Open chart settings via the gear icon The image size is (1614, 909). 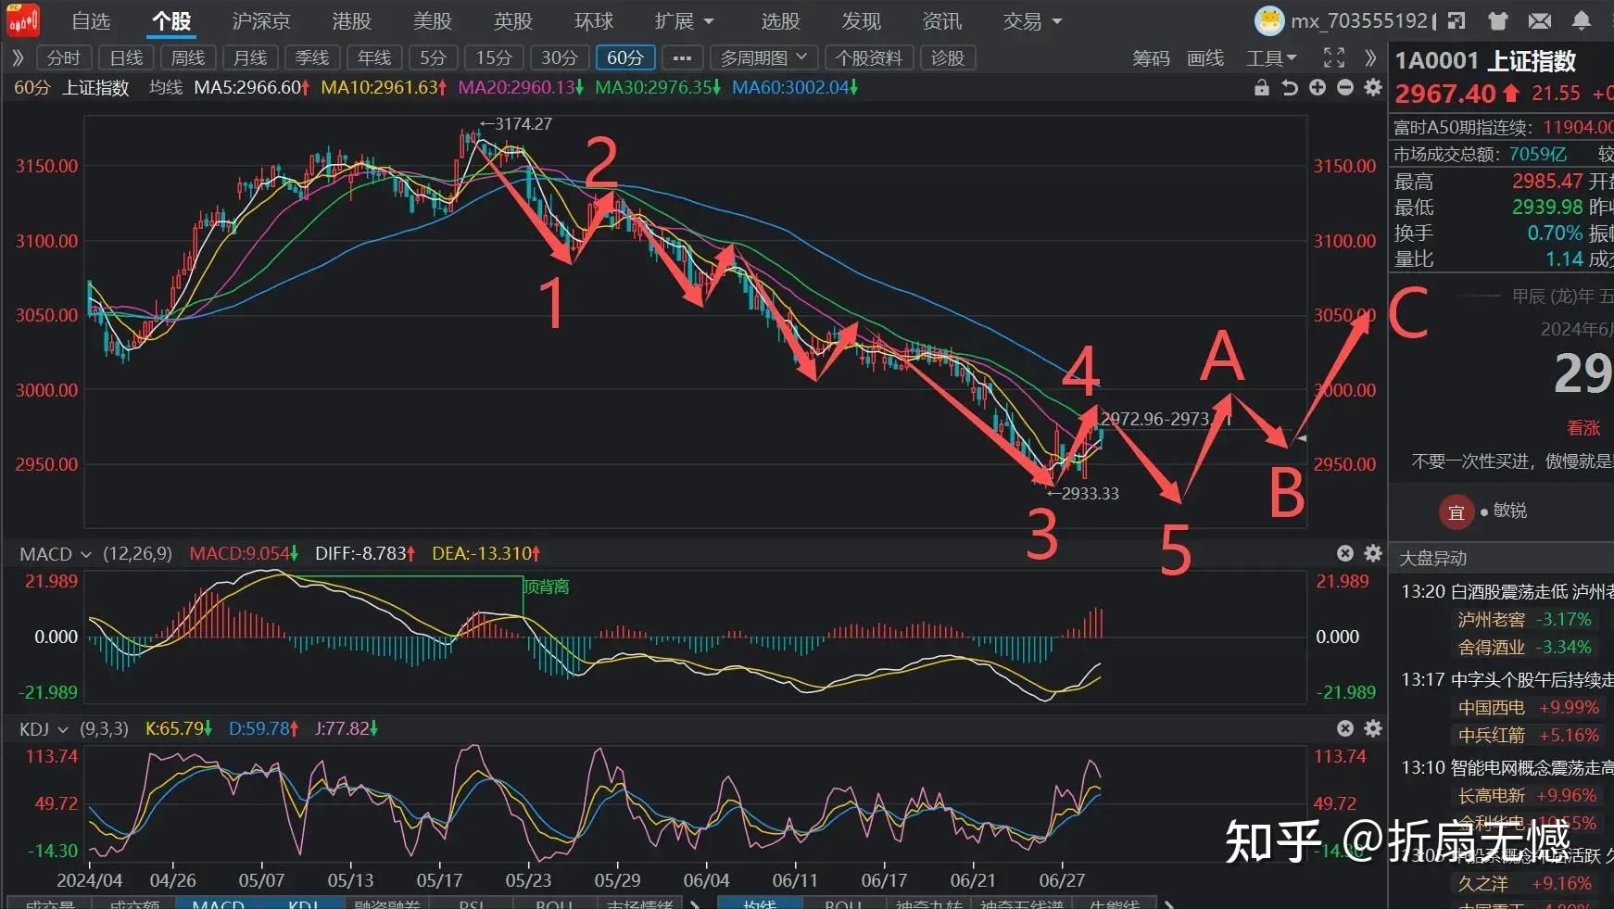[1373, 87]
